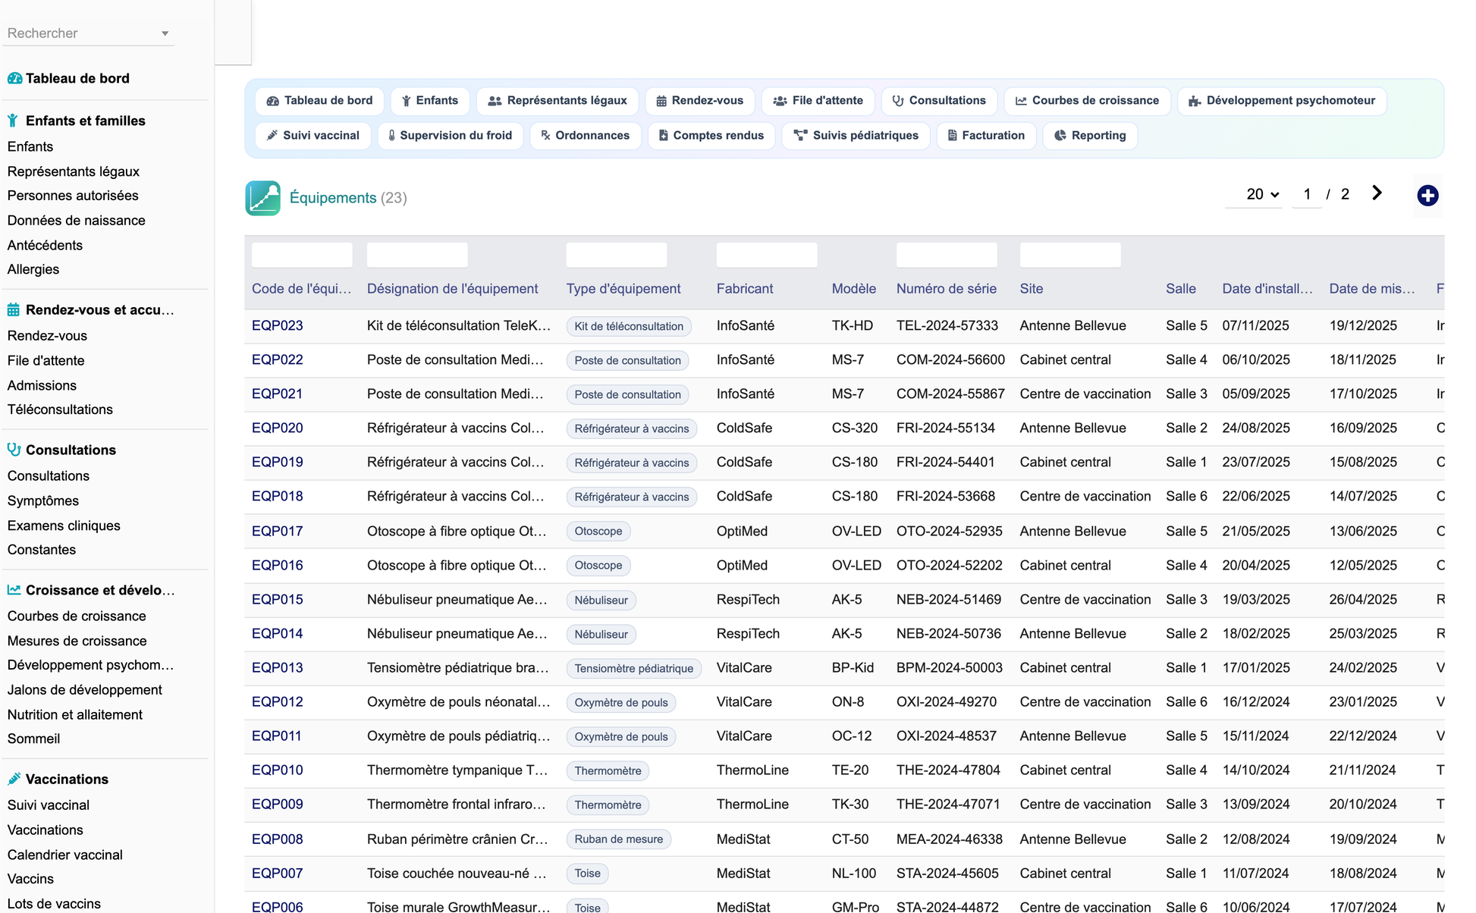Open the Rechercher dropdown
Image resolution: width=1476 pixels, height=913 pixels.
(x=89, y=33)
